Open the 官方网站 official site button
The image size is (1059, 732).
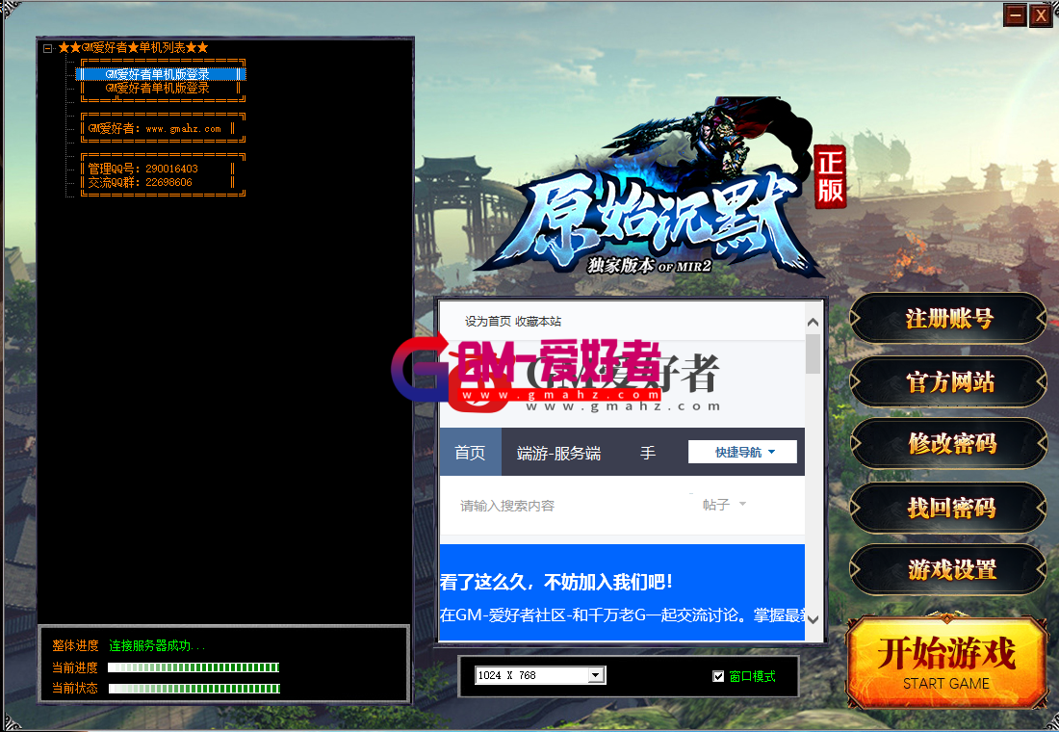(948, 381)
